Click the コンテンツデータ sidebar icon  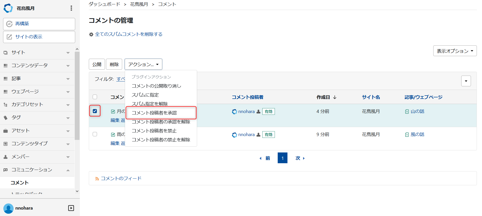[x=6, y=66]
